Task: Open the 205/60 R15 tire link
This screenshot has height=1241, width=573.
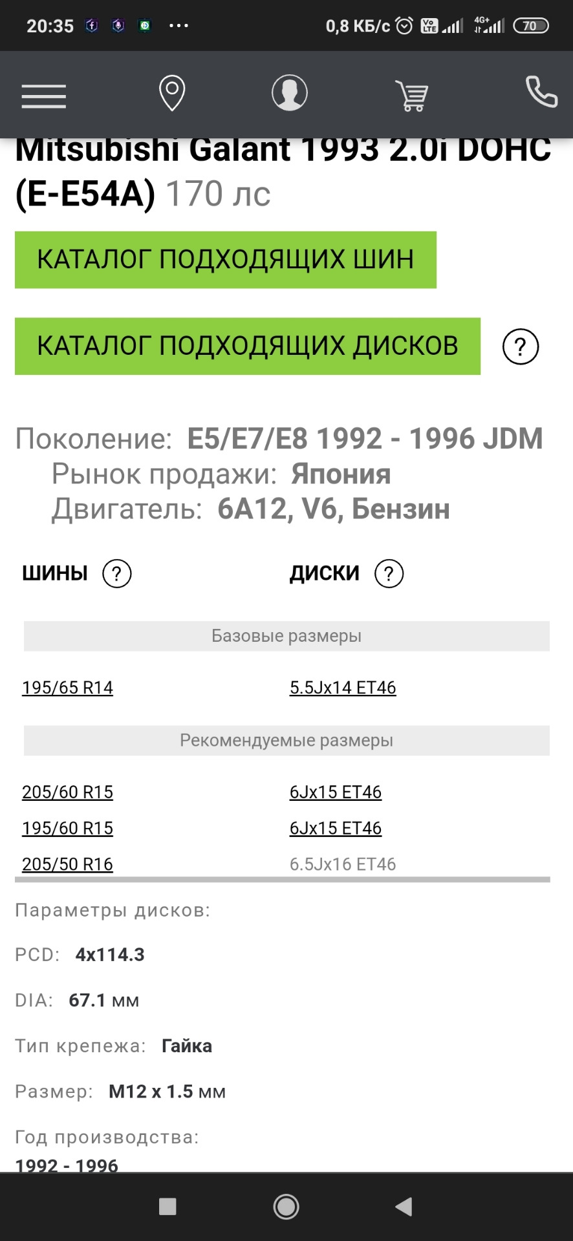Action: click(x=67, y=792)
